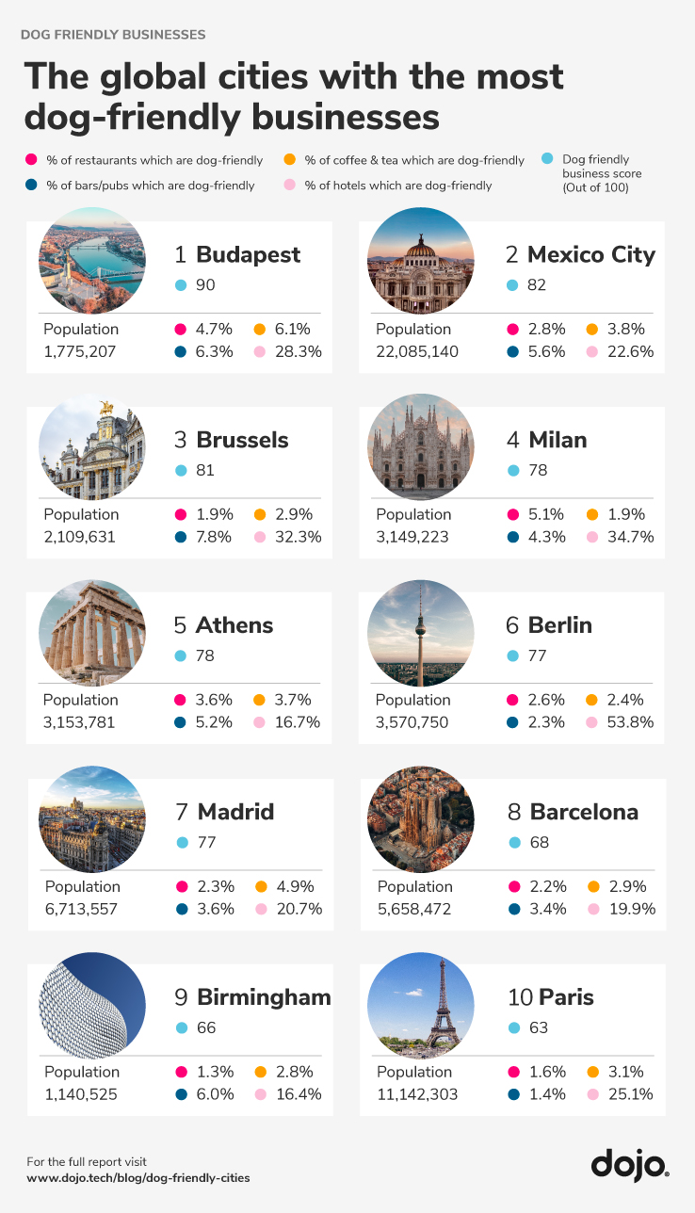Image resolution: width=695 pixels, height=1213 pixels.
Task: Click the "DOG FRIENDLY BUSINESSES" header label
Action: (113, 35)
